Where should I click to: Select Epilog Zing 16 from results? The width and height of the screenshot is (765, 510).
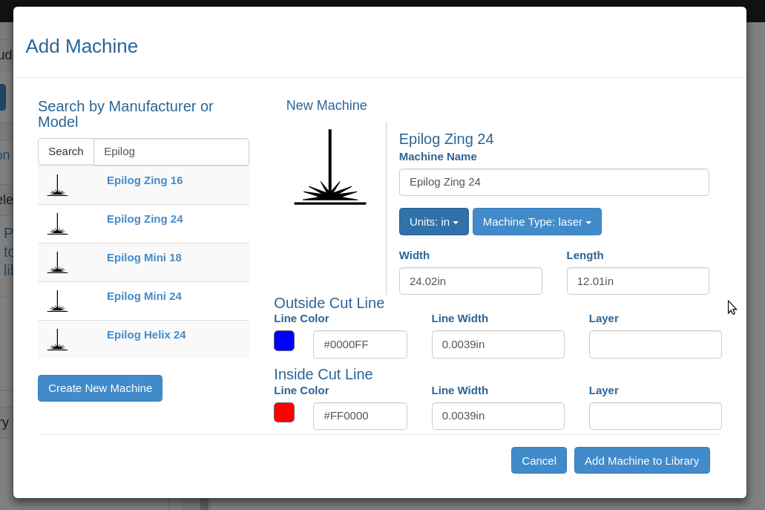[145, 180]
